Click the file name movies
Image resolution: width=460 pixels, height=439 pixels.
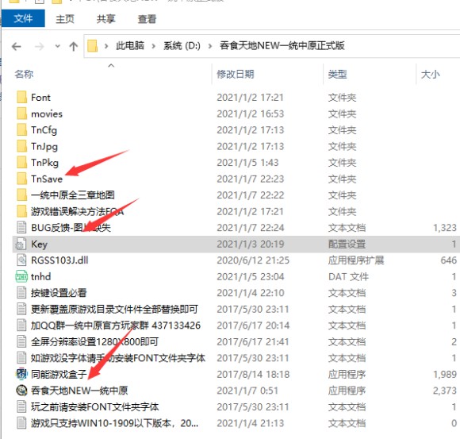point(47,114)
